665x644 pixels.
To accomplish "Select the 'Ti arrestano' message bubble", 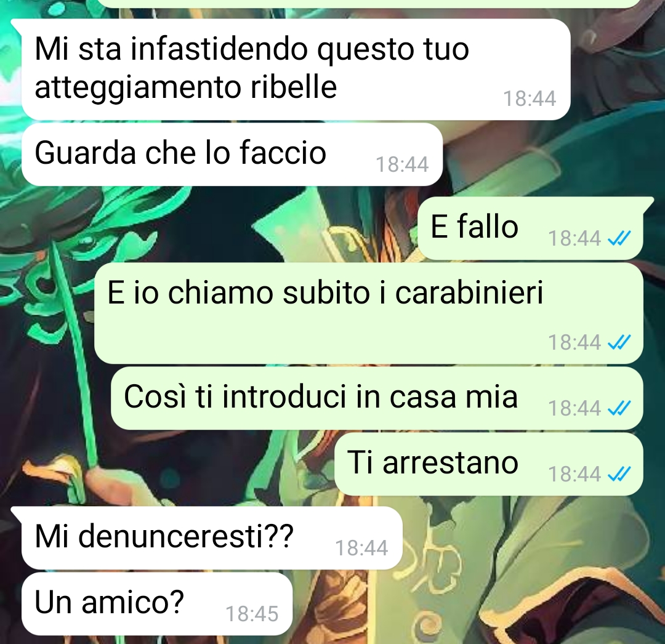I will pos(488,464).
